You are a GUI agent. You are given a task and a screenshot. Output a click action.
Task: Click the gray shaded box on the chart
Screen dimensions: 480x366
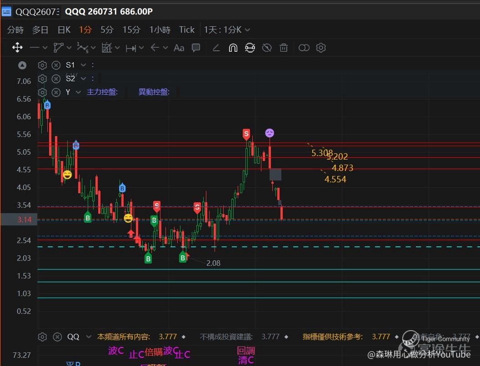pos(275,175)
